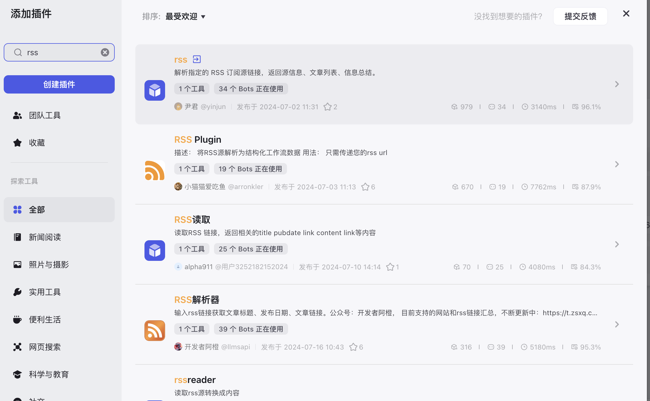Open 网页搜索 category
This screenshot has height=401, width=650.
pos(45,347)
